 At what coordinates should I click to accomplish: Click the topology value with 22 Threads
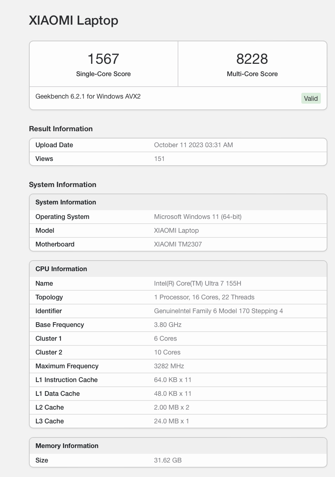pos(204,297)
